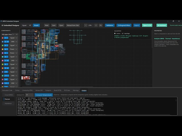The width and height of the screenshot is (182, 136).
Task: Toggle the L7 layer button
Action: tap(7, 60)
